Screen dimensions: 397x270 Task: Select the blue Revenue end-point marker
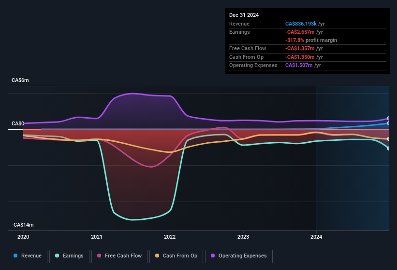(389, 123)
